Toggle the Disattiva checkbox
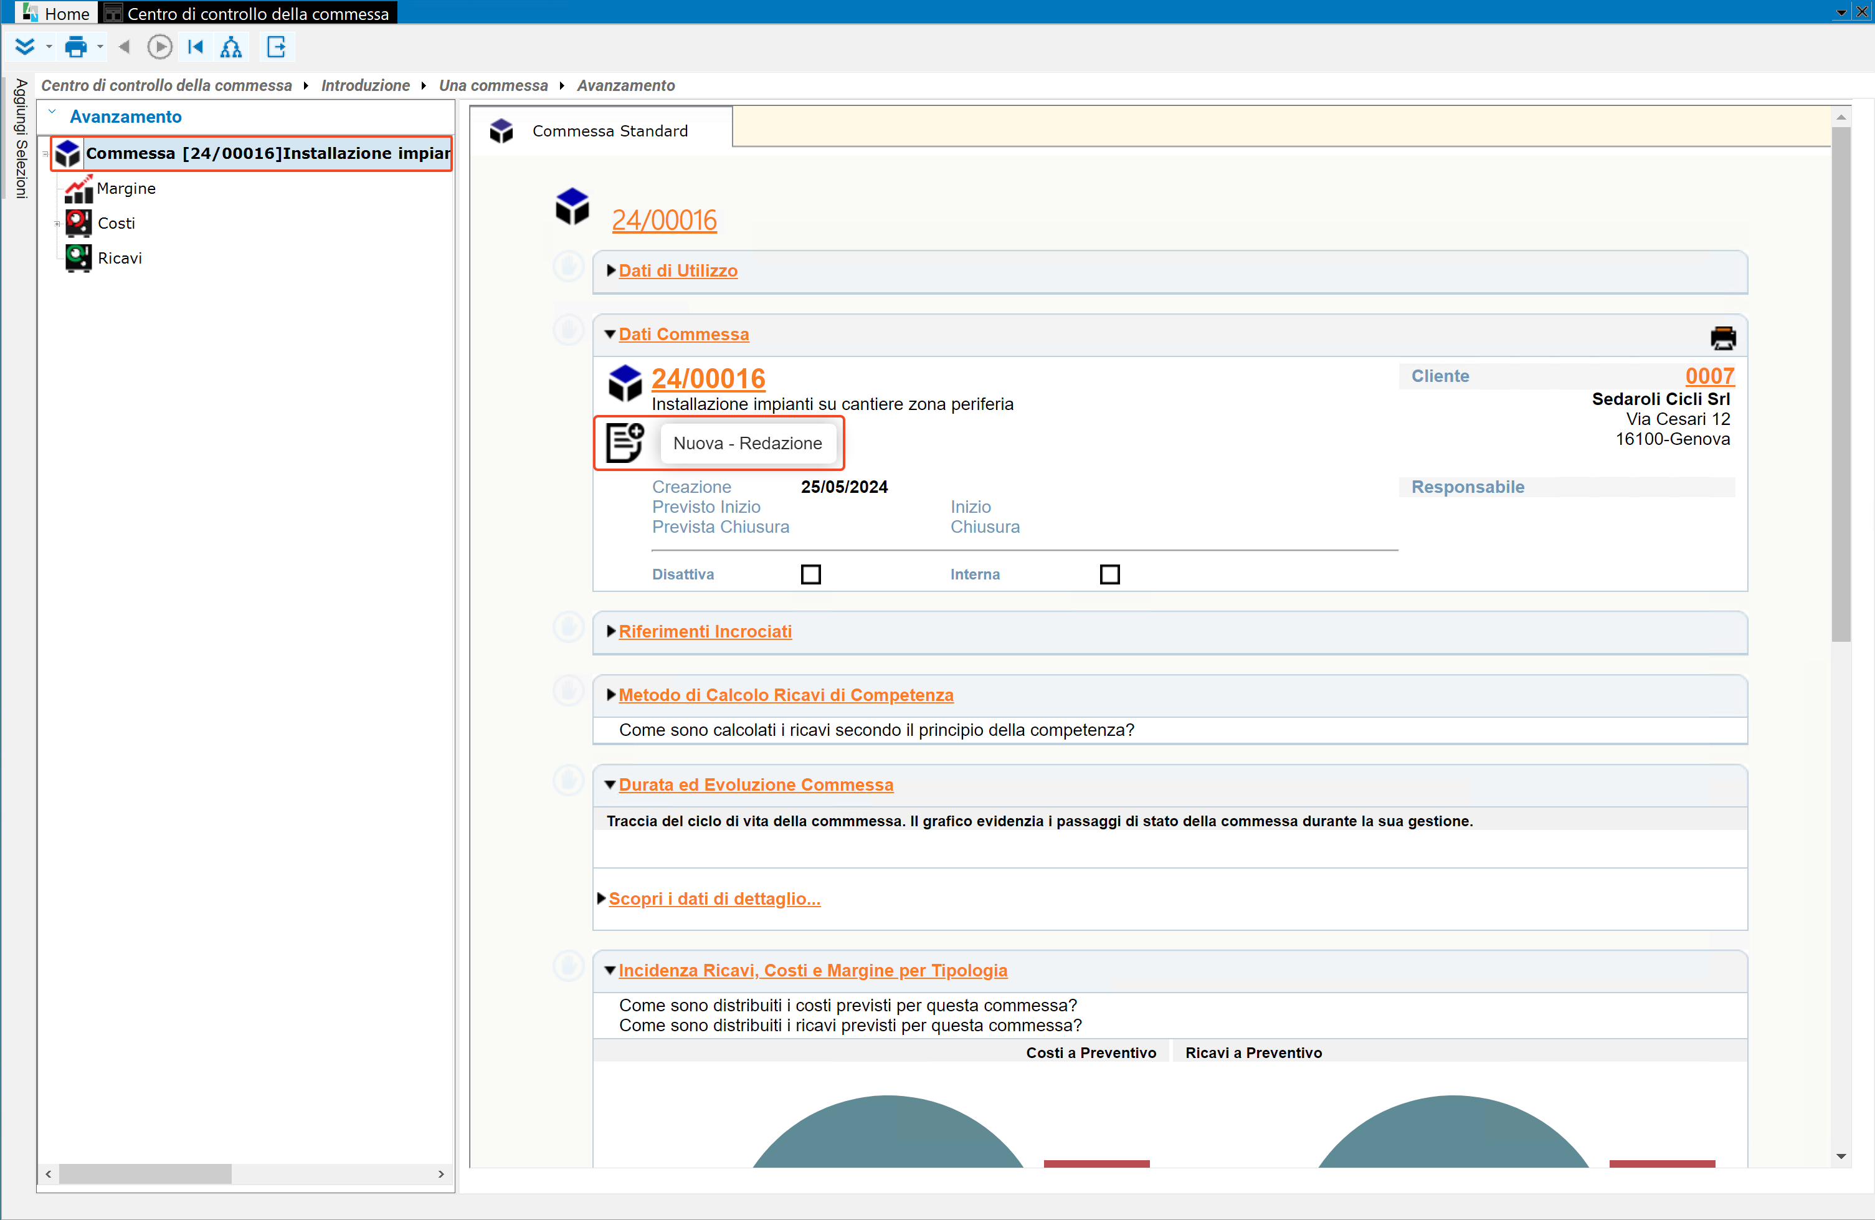 tap(810, 574)
